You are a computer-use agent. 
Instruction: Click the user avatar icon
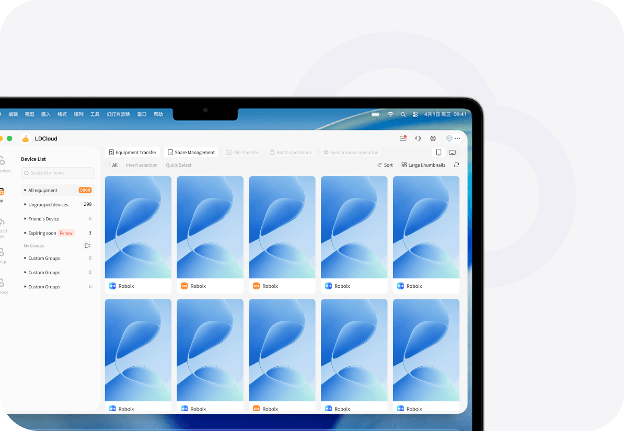coord(449,138)
